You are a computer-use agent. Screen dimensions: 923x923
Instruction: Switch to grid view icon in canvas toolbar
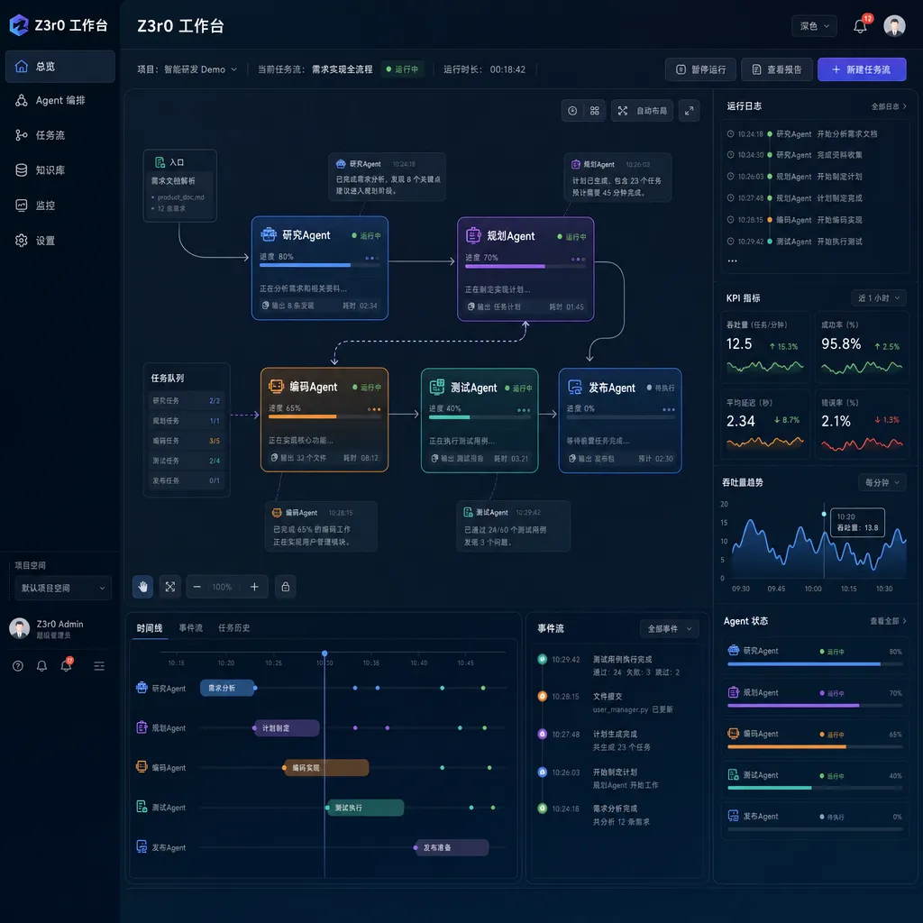pyautogui.click(x=595, y=111)
